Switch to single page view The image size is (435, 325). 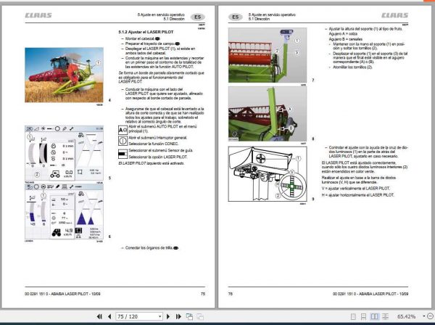tap(353, 316)
